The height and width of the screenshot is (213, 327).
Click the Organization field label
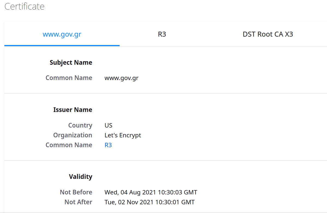point(72,135)
